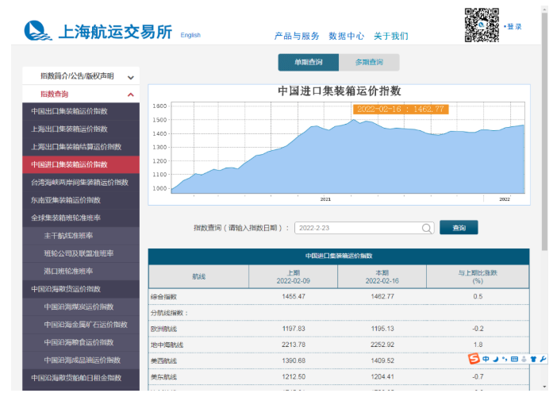Click the chart peak near 1500
The image size is (553, 397).
tap(354, 121)
